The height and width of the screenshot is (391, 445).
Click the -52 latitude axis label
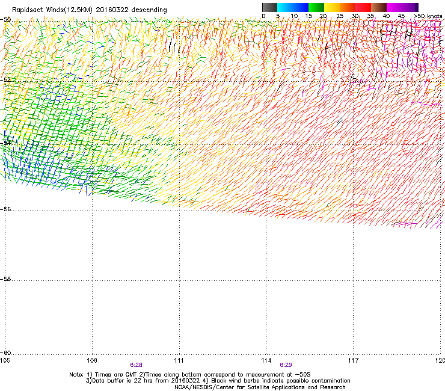pos(6,80)
